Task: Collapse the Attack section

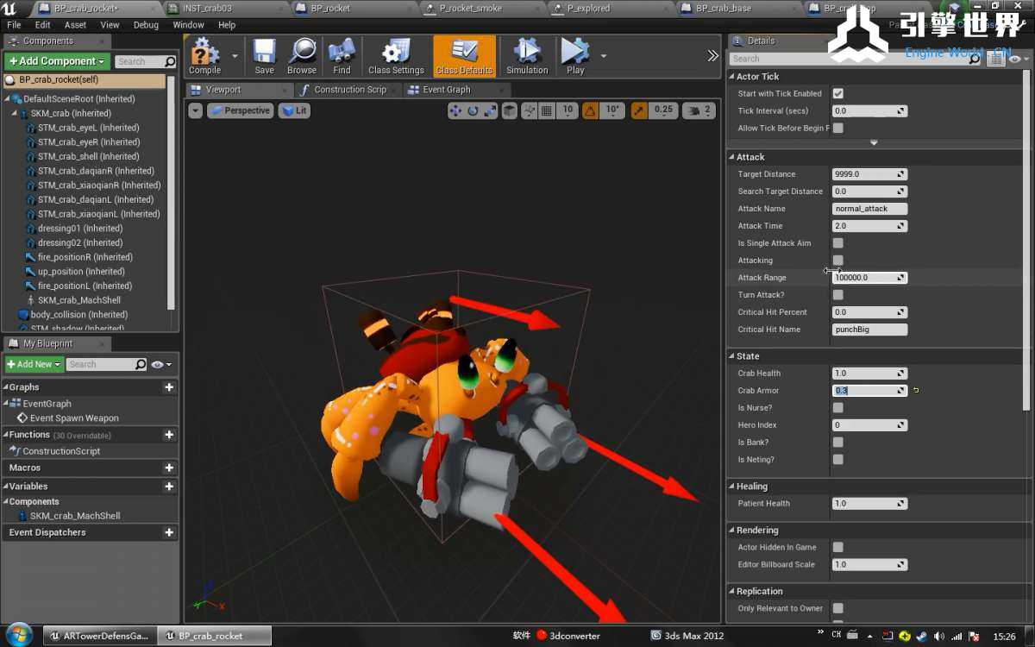Action: point(732,157)
